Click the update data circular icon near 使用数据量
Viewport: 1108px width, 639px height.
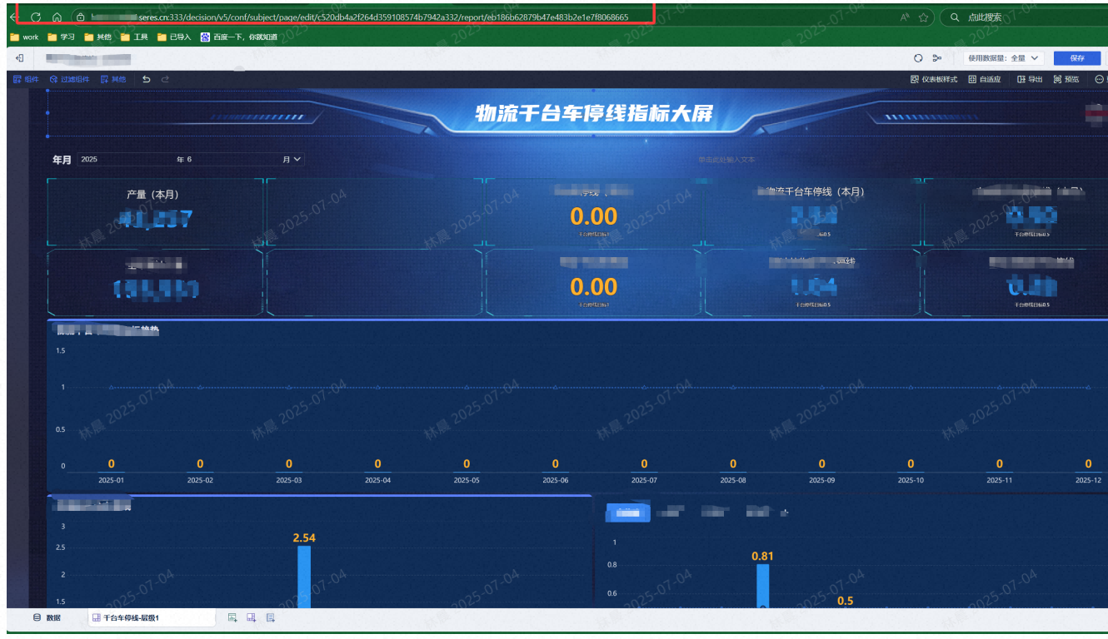click(918, 58)
